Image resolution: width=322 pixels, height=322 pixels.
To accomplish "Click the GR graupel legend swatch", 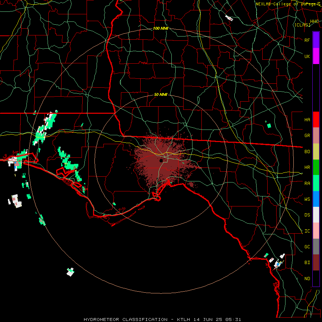I will [x=316, y=136].
